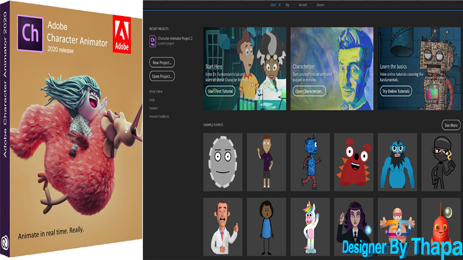Click the New Project... button
Image resolution: width=463 pixels, height=260 pixels.
(x=162, y=62)
